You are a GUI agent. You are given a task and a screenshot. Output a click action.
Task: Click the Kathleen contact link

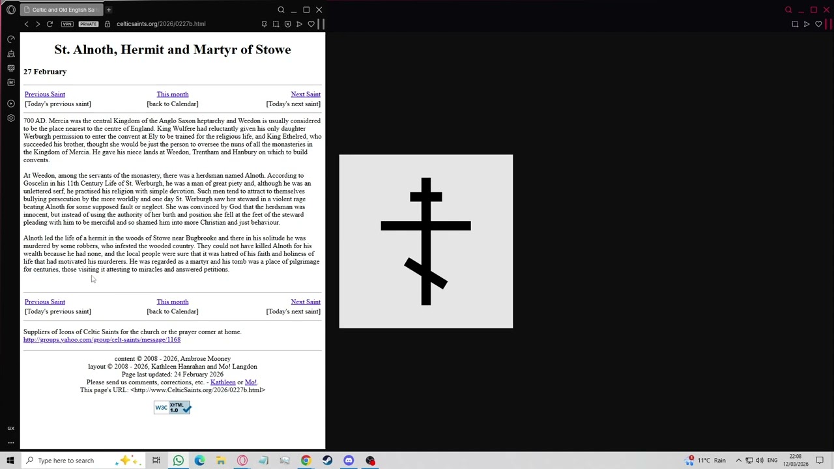point(223,382)
